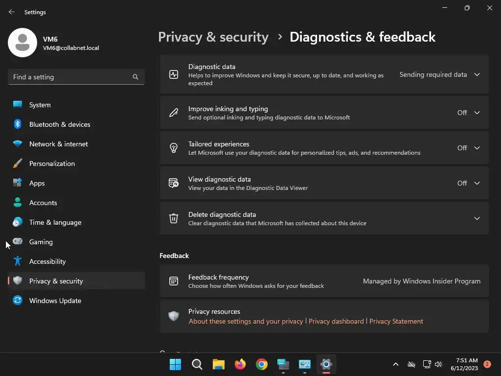This screenshot has height=376, width=501.
Task: Launch Google Chrome from the taskbar
Action: pos(262,364)
